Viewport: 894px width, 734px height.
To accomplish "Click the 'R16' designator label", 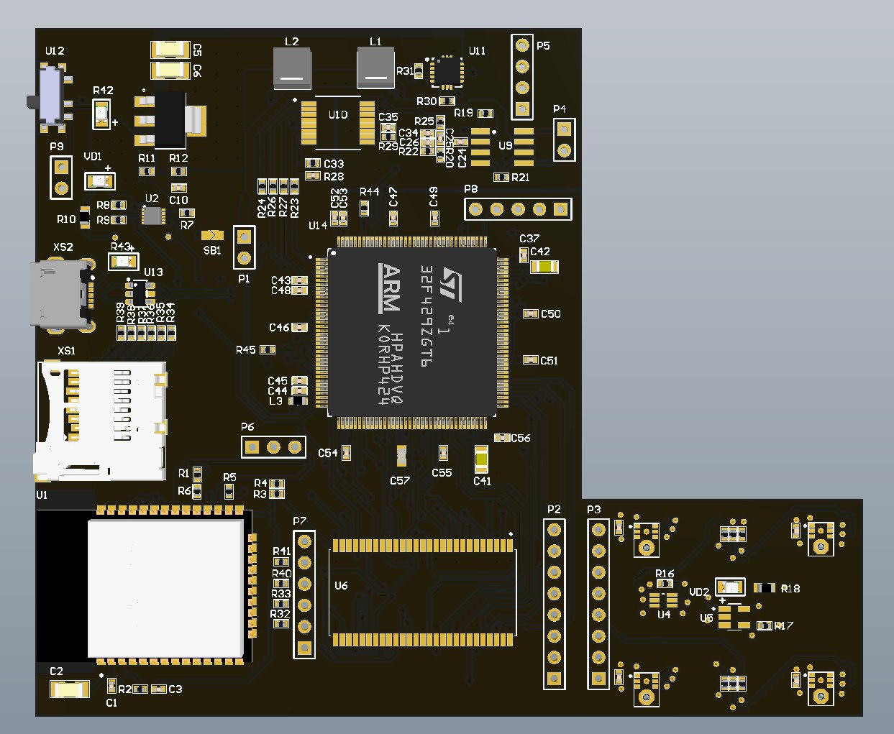I will click(x=665, y=574).
